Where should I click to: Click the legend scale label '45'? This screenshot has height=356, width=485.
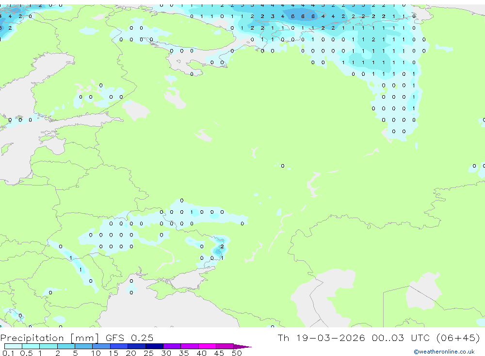[219, 353]
